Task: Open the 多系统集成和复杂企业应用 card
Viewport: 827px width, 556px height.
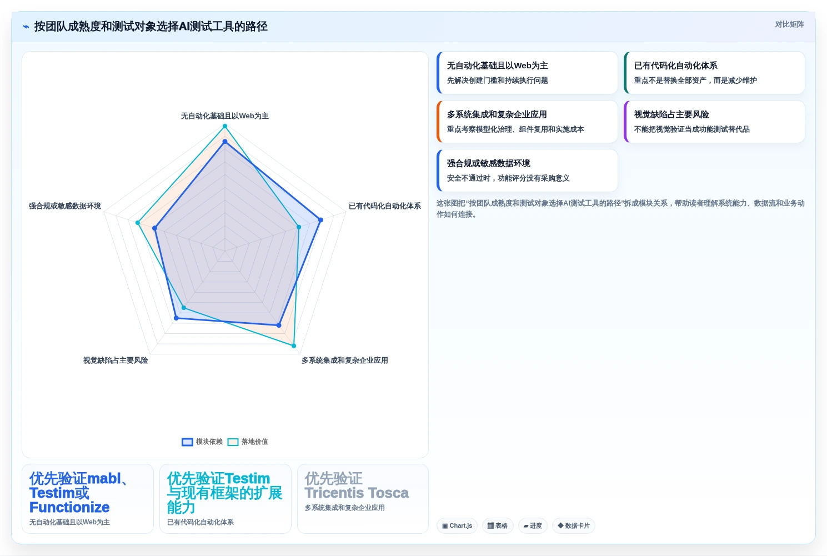Action: [x=527, y=122]
